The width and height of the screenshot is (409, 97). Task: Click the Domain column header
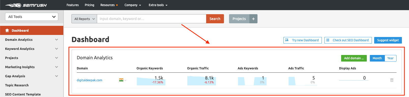(82, 68)
